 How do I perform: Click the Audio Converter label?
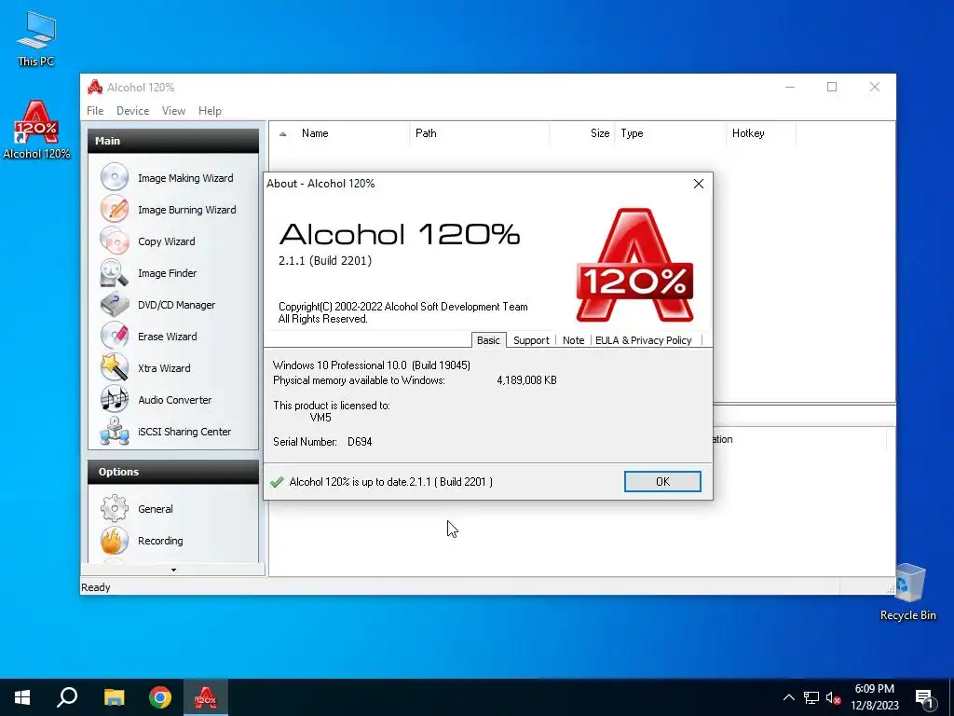[174, 399]
